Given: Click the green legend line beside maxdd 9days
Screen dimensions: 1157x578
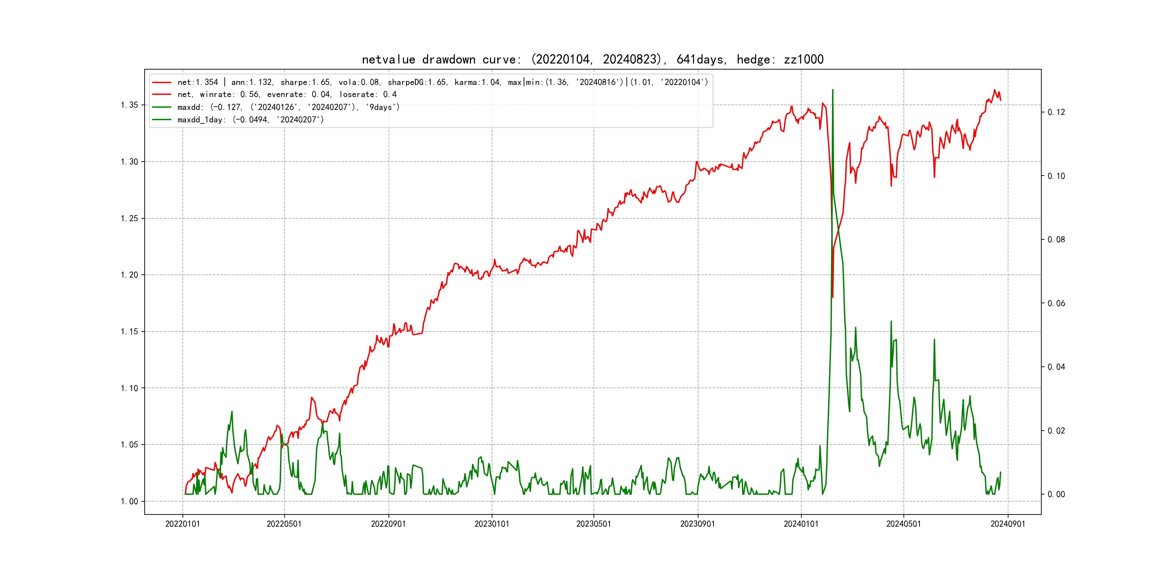Looking at the screenshot, I should click(x=162, y=107).
